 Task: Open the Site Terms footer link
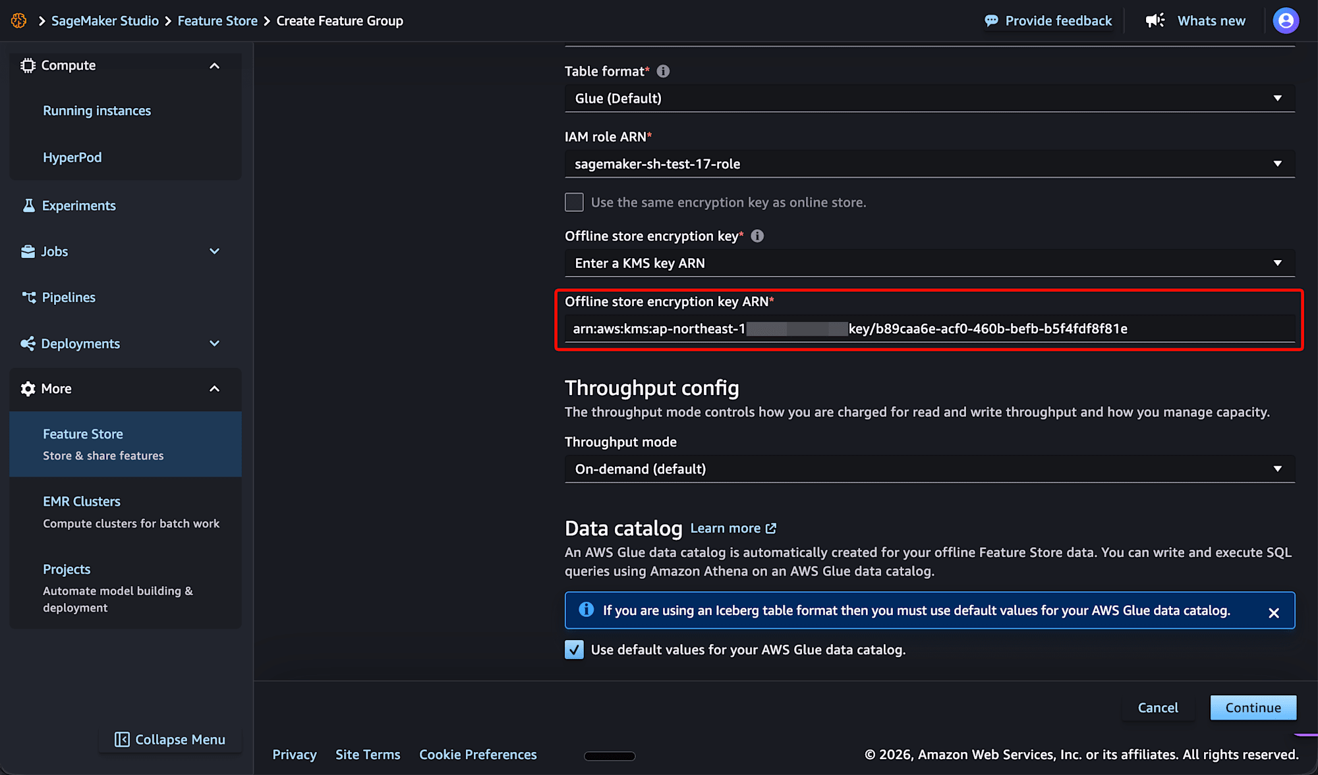point(368,755)
